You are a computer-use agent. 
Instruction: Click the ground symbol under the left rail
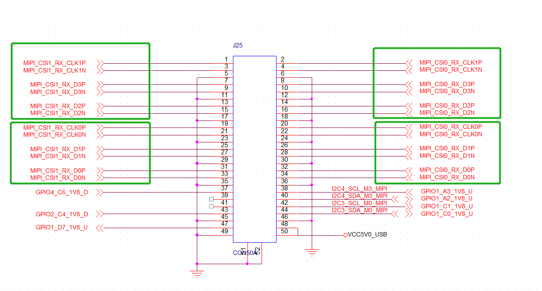pyautogui.click(x=197, y=274)
